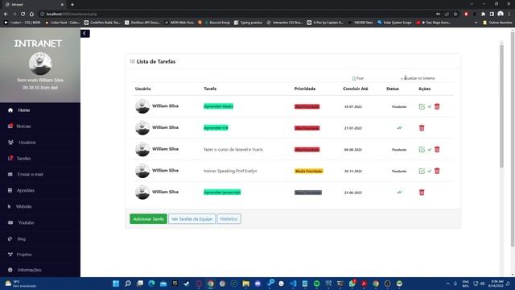Open the Histórico button
Image resolution: width=515 pixels, height=290 pixels.
[229, 219]
